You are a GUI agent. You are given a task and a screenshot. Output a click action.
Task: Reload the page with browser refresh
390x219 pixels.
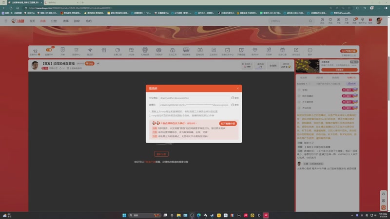pos(11,8)
